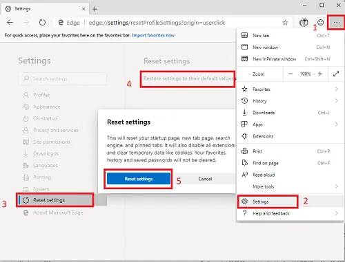Open the user profile avatar
The image size is (345, 262).
pos(304,23)
